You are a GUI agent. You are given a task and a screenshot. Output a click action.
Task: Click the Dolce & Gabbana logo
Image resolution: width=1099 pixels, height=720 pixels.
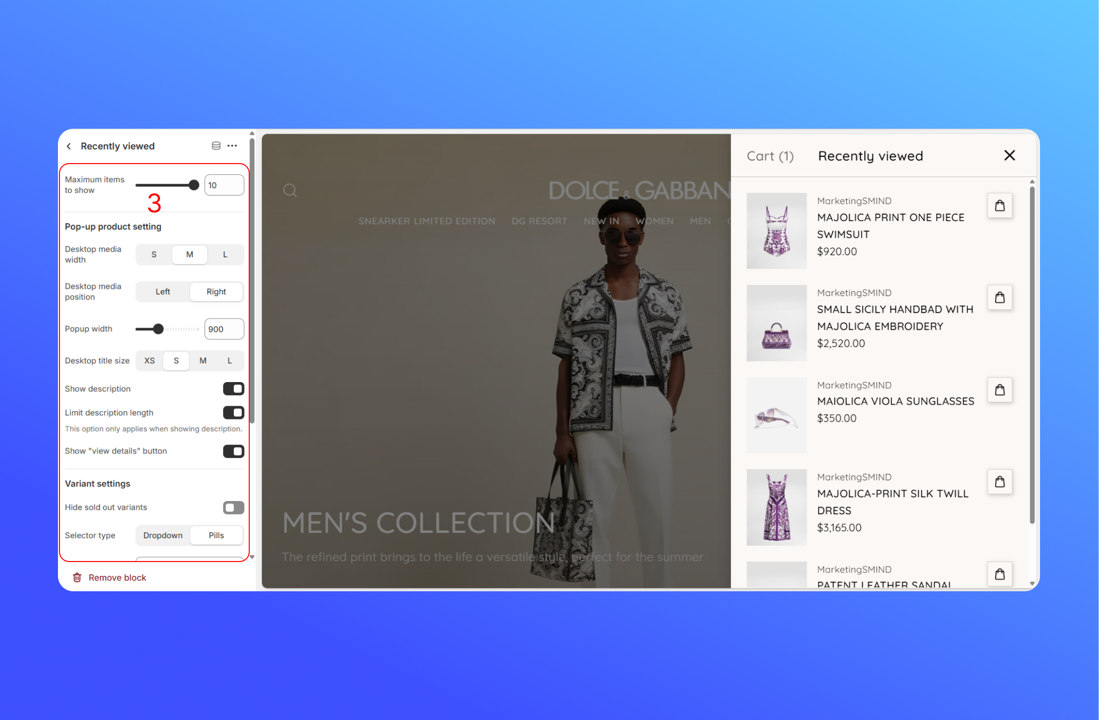639,190
